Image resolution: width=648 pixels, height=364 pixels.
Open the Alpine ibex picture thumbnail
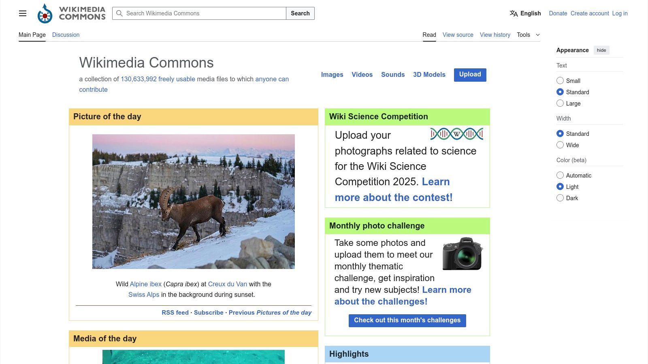[x=194, y=201]
